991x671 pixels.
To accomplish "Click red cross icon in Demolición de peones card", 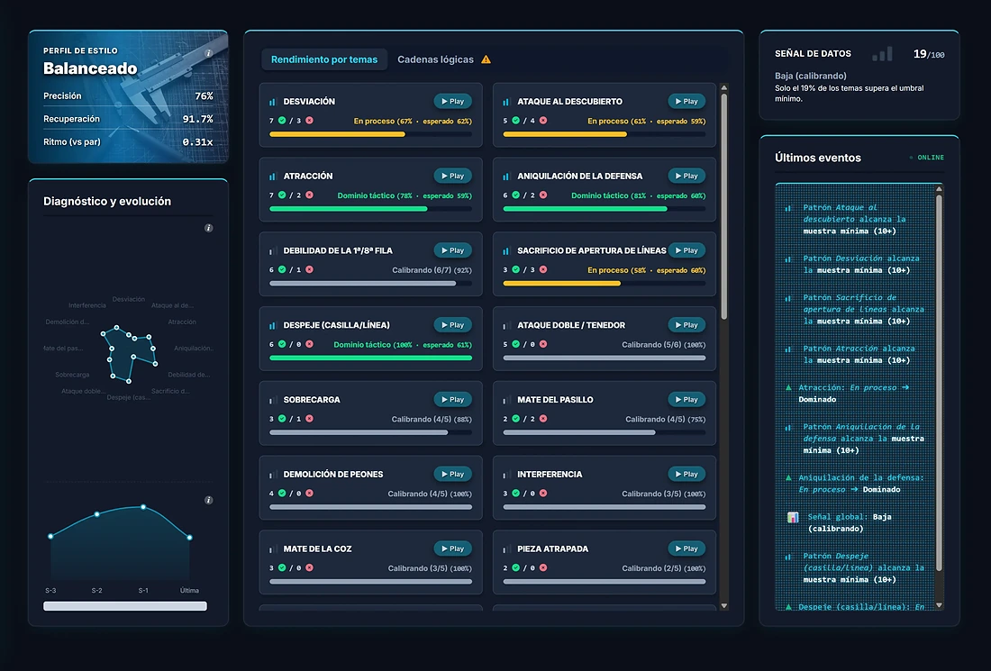I will pos(310,494).
